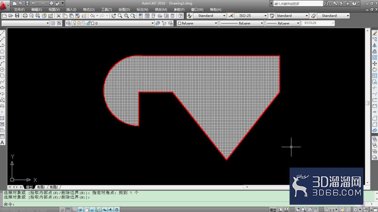378x212 pixels.
Task: Select the Polyline draw tool
Action: coord(2,45)
